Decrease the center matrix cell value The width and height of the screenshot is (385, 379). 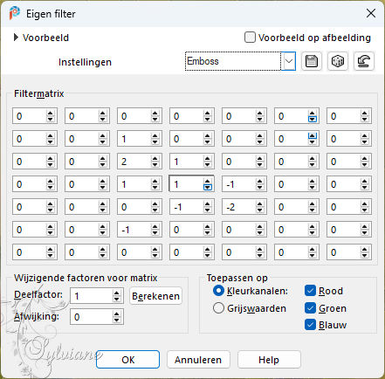[x=207, y=188]
